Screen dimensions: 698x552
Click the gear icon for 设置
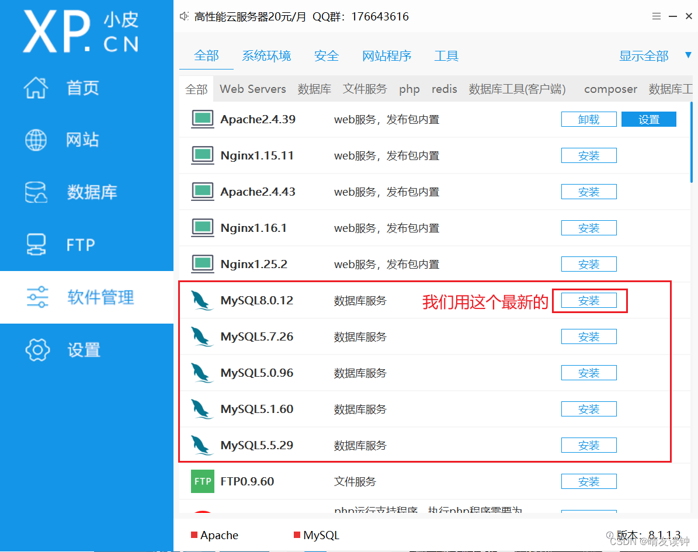click(37, 349)
